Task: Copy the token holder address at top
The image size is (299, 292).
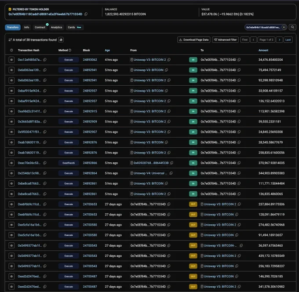Action: (x=86, y=14)
